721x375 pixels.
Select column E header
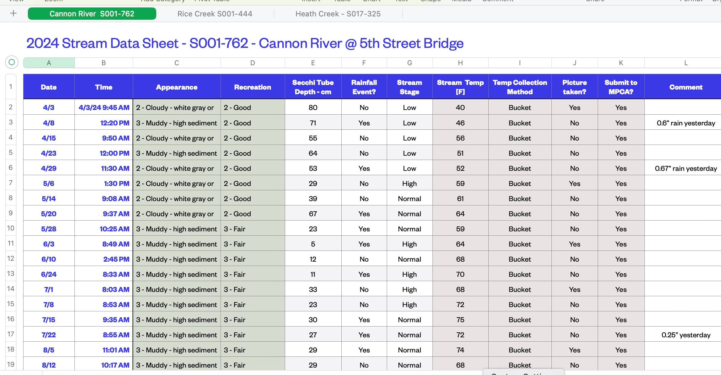tap(313, 63)
